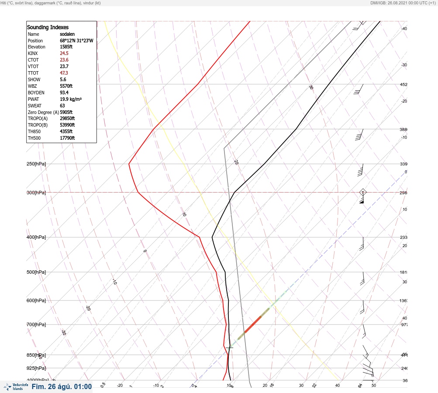Click the 600[hPa] pressure label
The width and height of the screenshot is (438, 393).
pyautogui.click(x=36, y=300)
